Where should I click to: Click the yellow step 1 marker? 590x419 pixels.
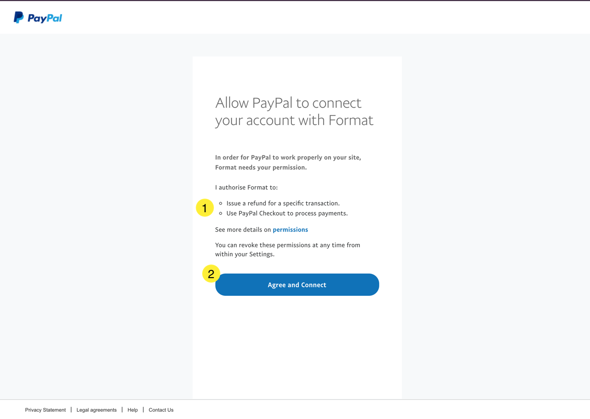pos(205,208)
